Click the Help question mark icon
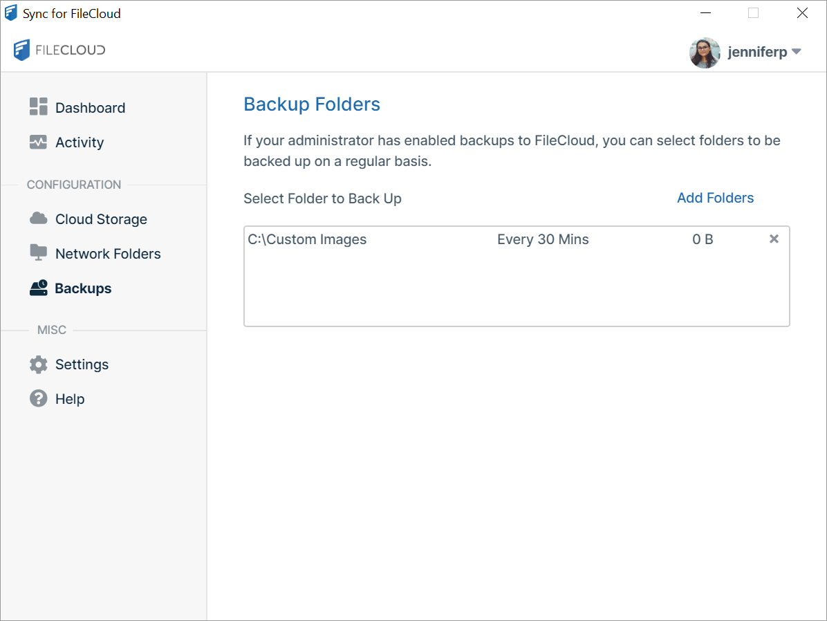 point(38,398)
